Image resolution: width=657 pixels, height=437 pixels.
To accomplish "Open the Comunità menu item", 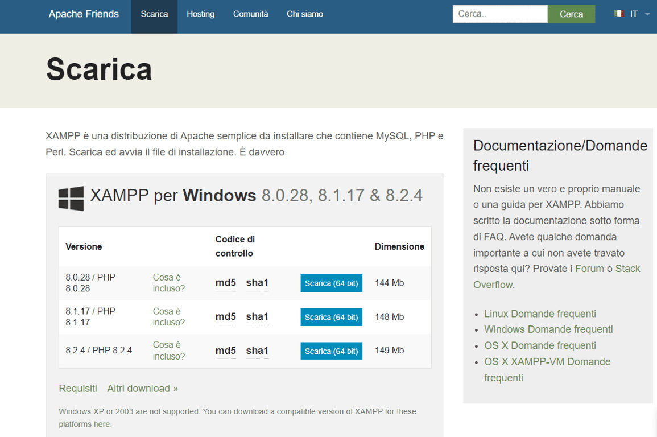I will point(250,14).
